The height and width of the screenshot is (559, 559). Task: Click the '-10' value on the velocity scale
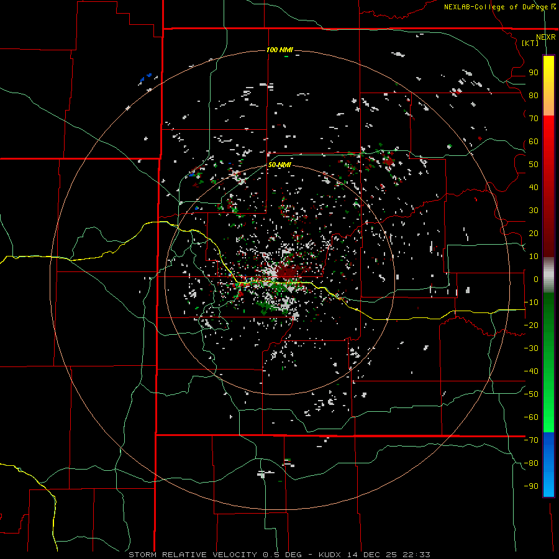coord(531,302)
